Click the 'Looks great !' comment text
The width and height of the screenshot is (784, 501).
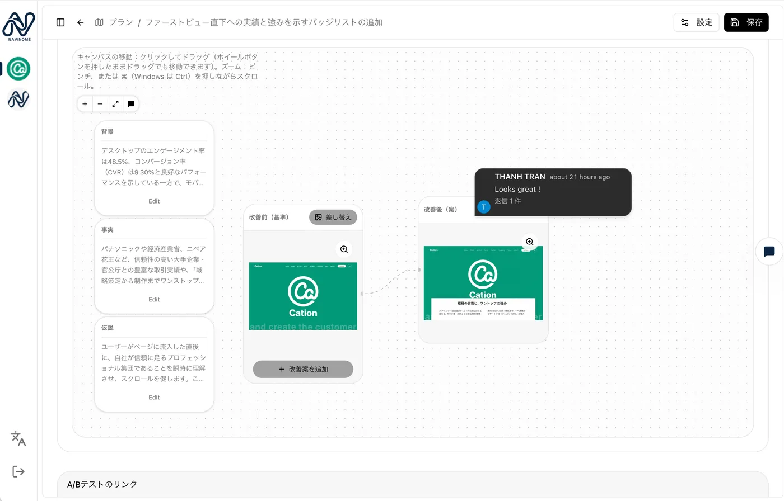click(x=517, y=189)
